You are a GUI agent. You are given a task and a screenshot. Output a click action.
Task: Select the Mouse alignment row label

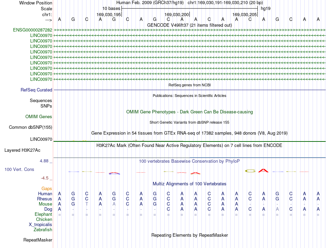pyautogui.click(x=45, y=204)
